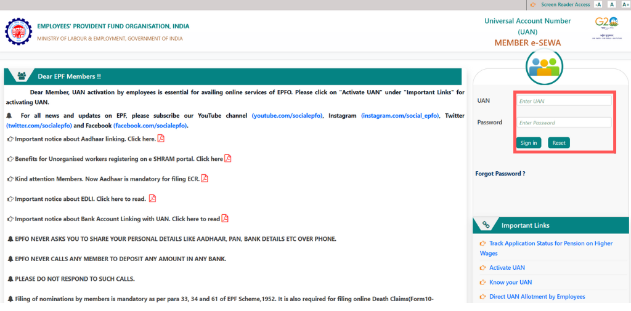Click 'EMPLOYEES' PROVIDENT FUND ORGANISATION, INDIA' title
The width and height of the screenshot is (631, 311).
point(113,26)
